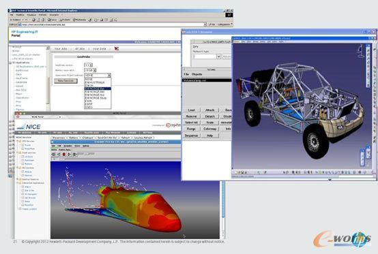Click the compass icon in the CATIA viewport
The width and height of the screenshot is (378, 254).
360,51
